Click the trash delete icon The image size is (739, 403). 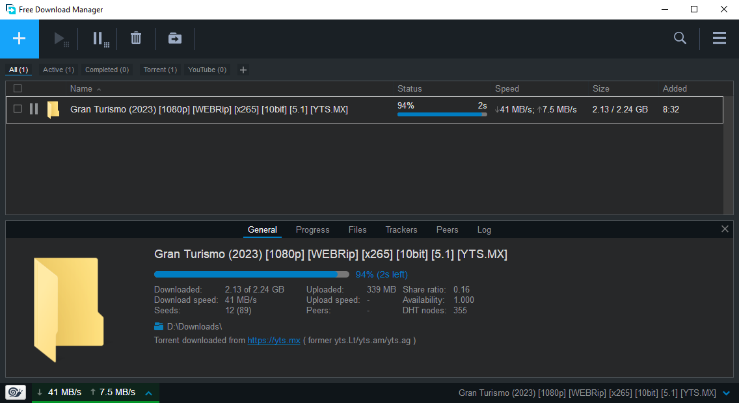click(136, 39)
